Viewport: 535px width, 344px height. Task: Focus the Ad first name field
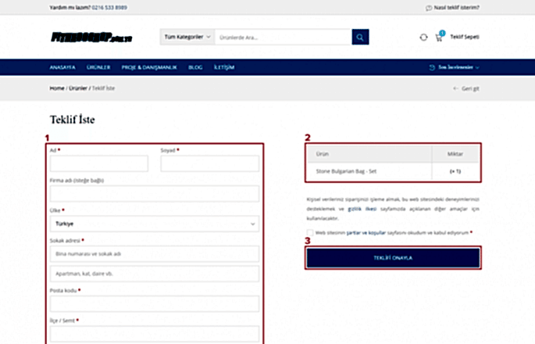coord(98,163)
